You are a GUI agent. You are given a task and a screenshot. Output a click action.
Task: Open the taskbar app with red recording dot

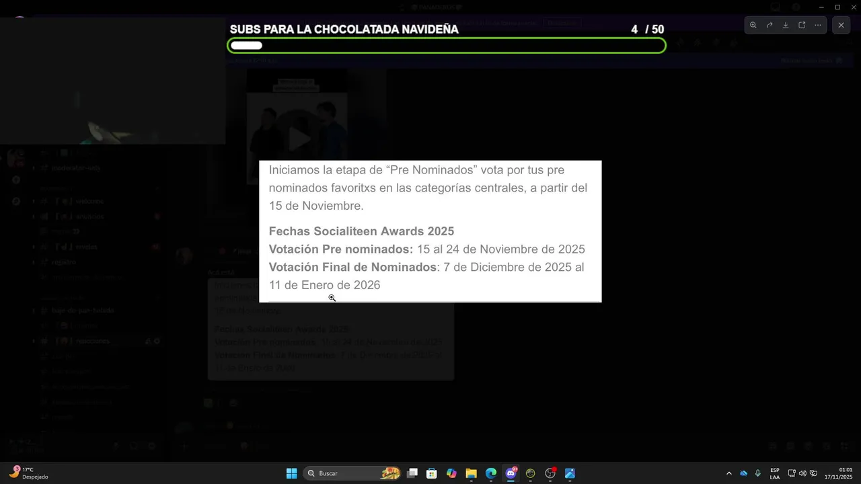click(550, 473)
